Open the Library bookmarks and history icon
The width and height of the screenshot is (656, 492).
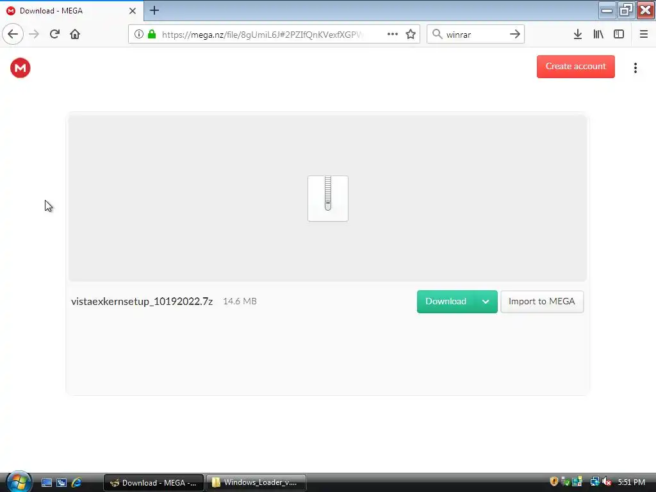[598, 35]
